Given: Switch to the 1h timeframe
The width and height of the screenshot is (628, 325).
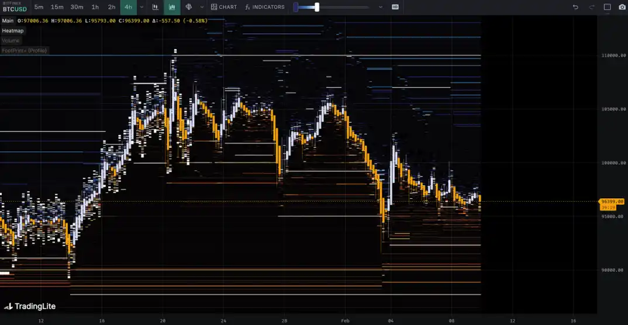Looking at the screenshot, I should [x=95, y=7].
